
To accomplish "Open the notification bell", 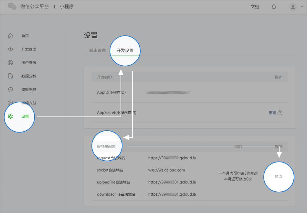I will 274,7.
